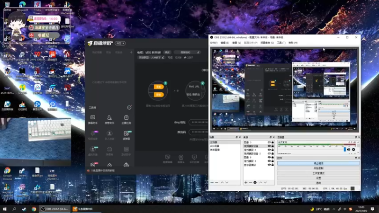
Task: Undock the Sources panel with its float icon
Action: [271, 137]
